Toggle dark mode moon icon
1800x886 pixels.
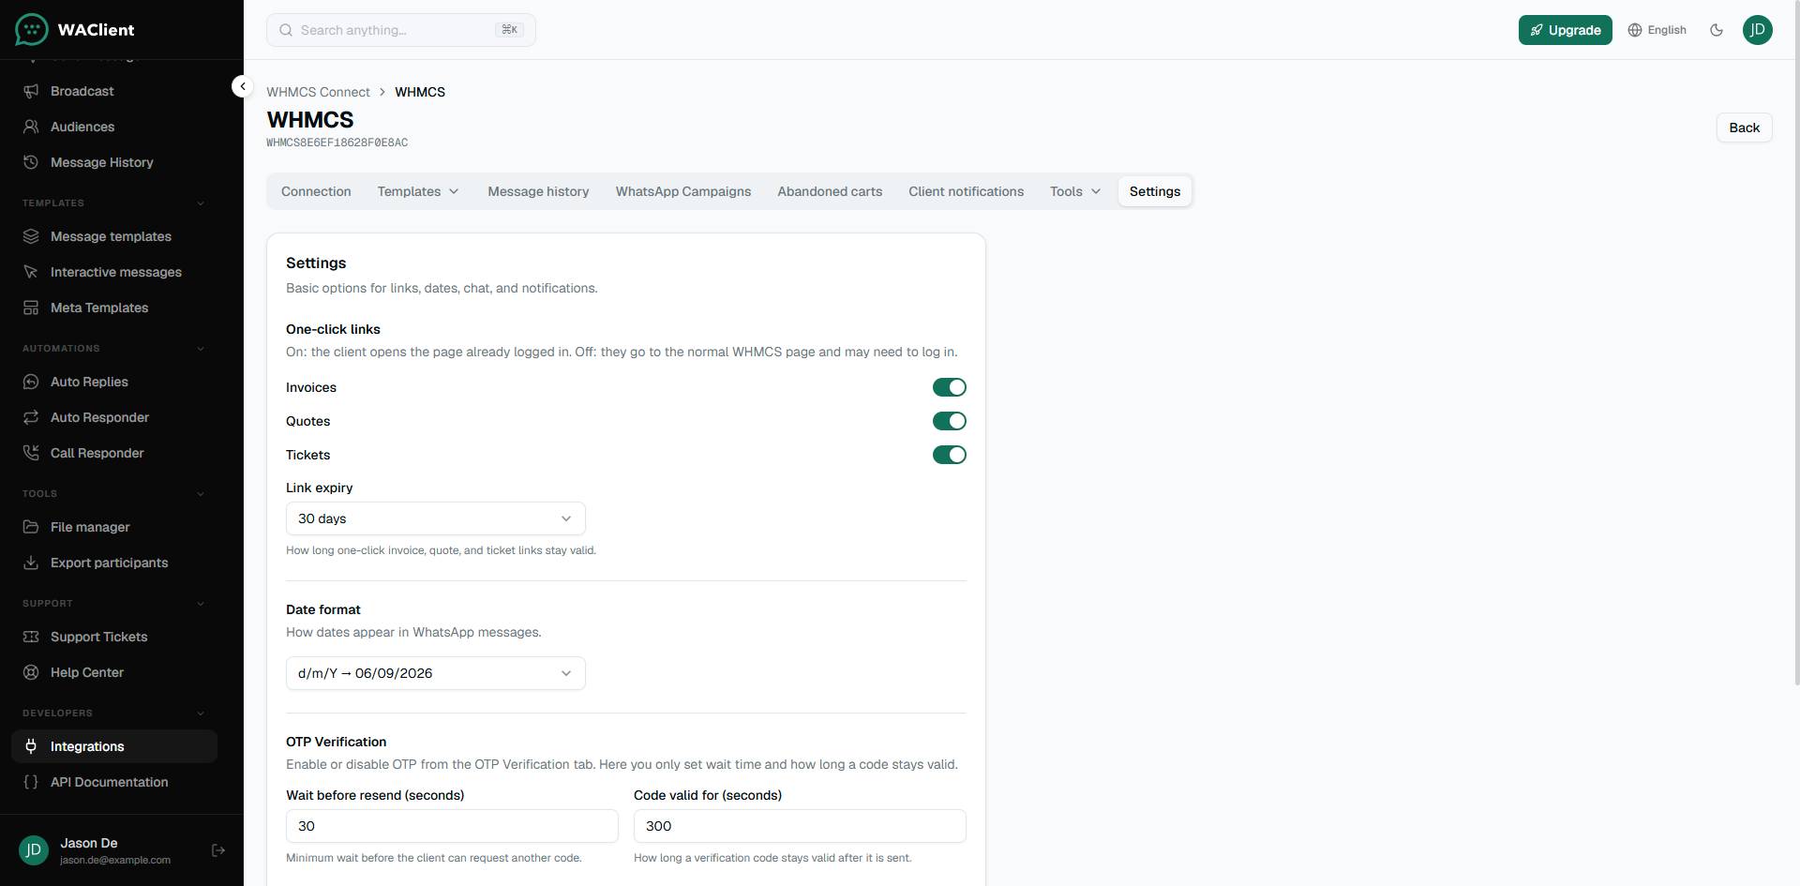coord(1717,30)
